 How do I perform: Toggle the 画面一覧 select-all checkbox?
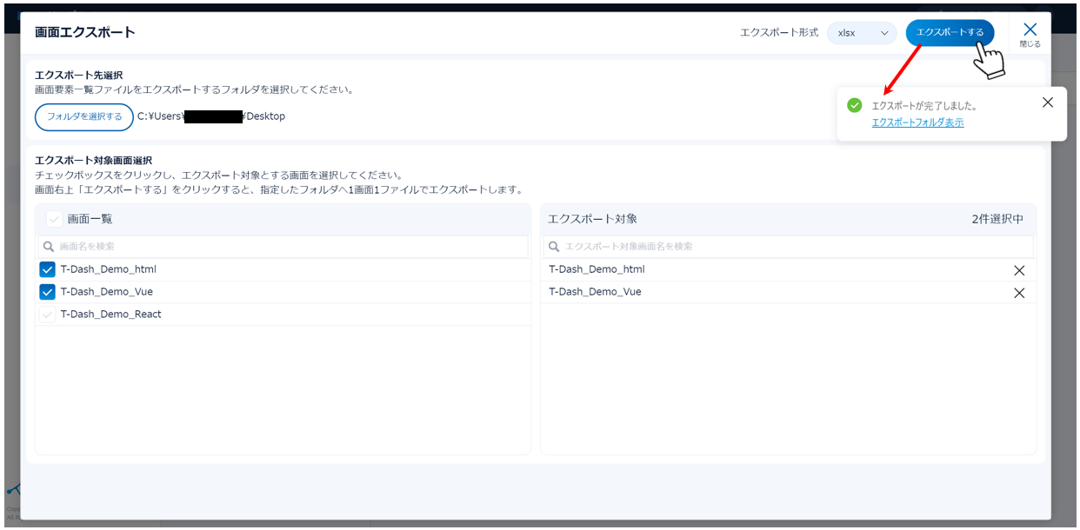point(54,219)
